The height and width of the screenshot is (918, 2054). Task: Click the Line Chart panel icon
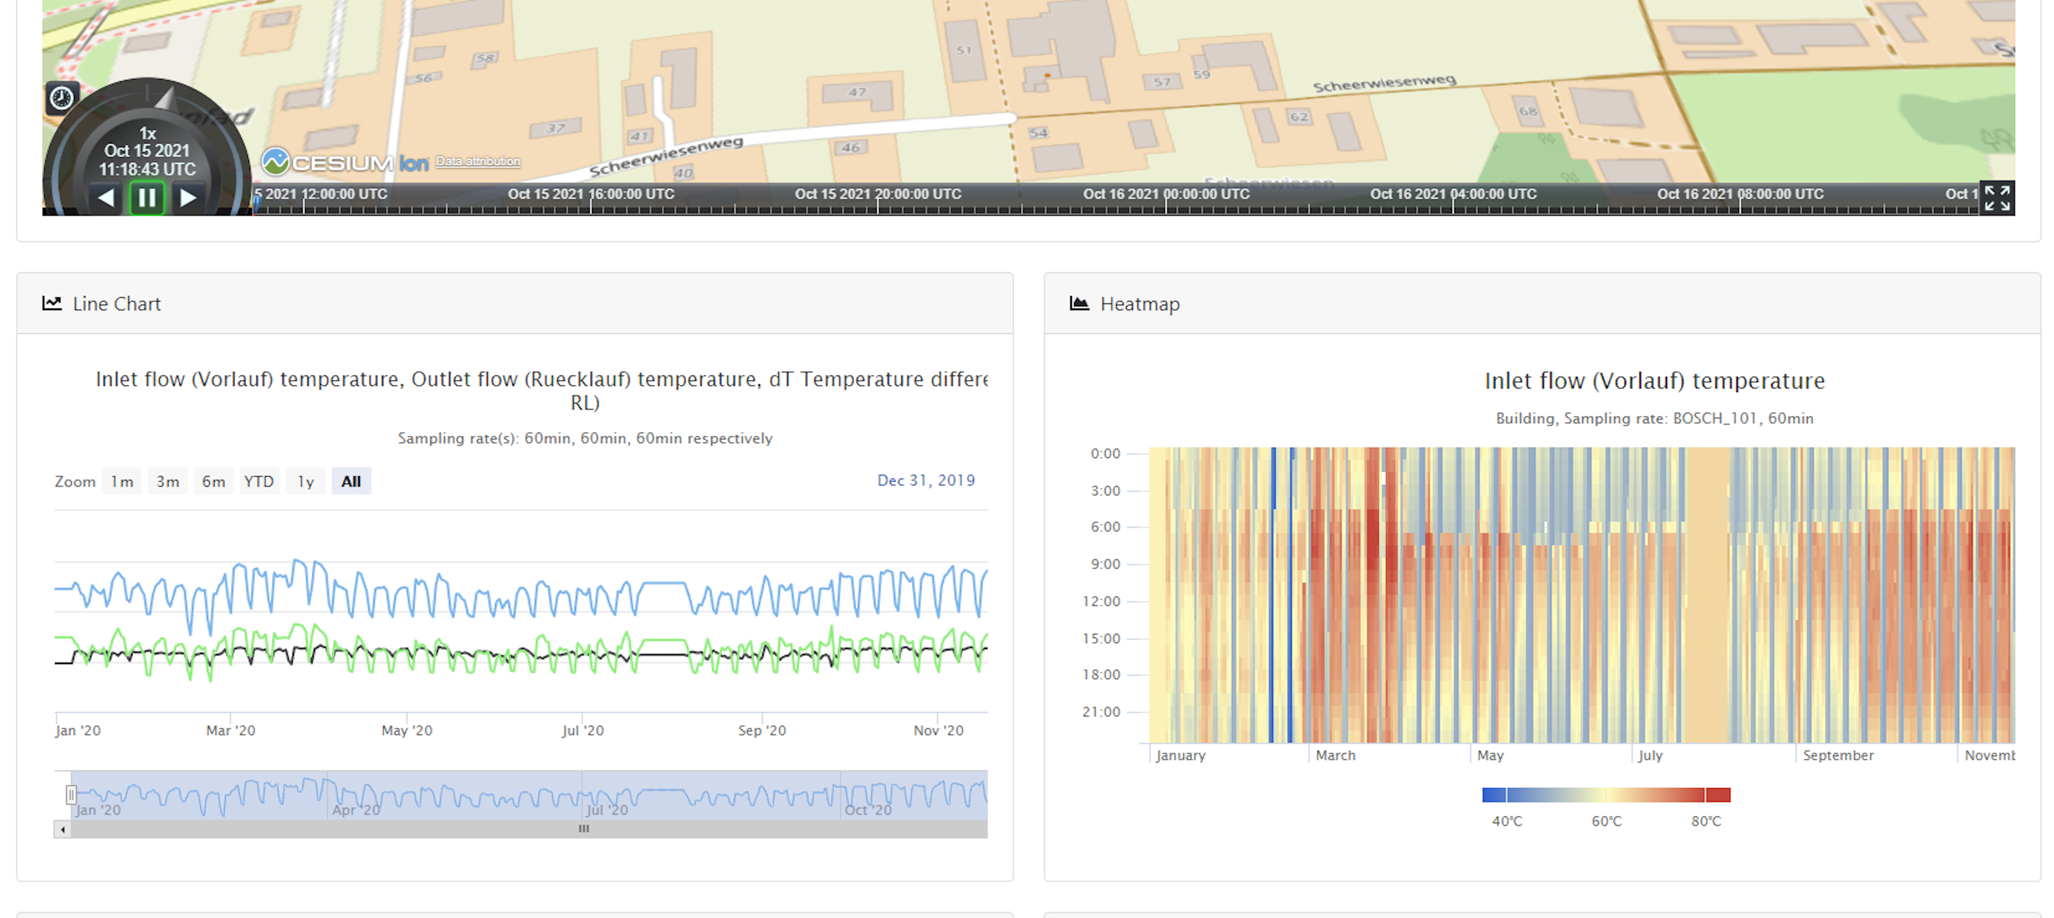point(52,303)
